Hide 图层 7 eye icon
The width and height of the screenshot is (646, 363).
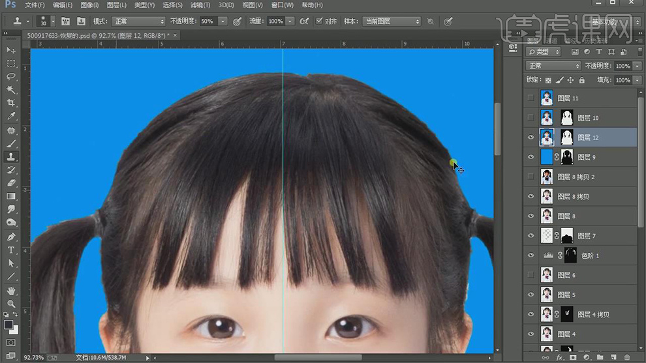(x=531, y=236)
